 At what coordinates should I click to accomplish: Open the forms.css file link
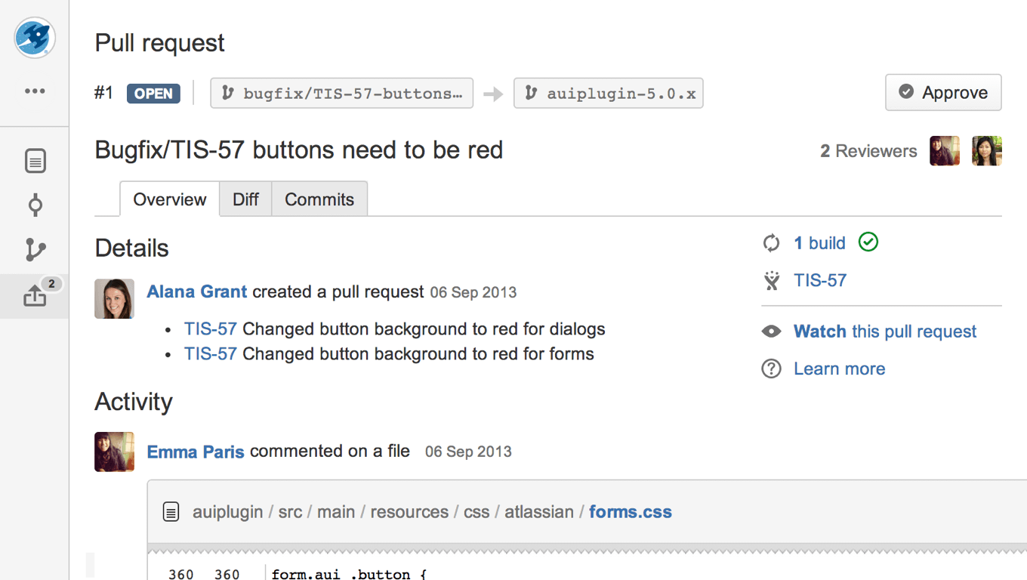point(630,512)
